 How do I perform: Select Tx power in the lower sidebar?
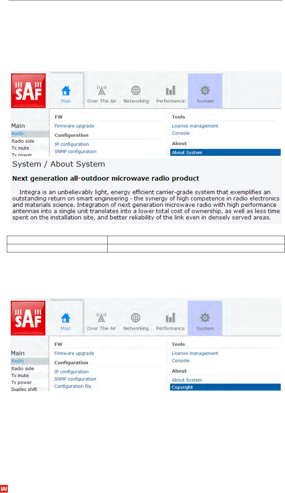pos(22,382)
